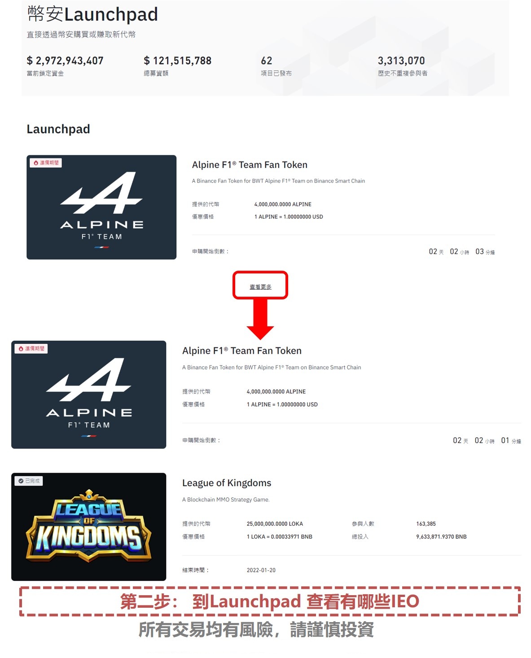Image resolution: width=531 pixels, height=658 pixels.
Task: Click the red downward arrow graphic
Action: click(x=260, y=319)
